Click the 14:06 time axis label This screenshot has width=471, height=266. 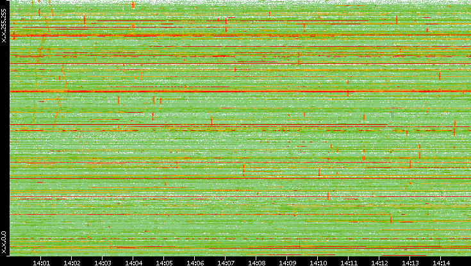pyautogui.click(x=195, y=263)
